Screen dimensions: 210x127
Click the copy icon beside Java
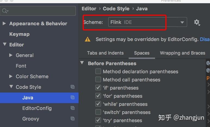tap(72, 97)
